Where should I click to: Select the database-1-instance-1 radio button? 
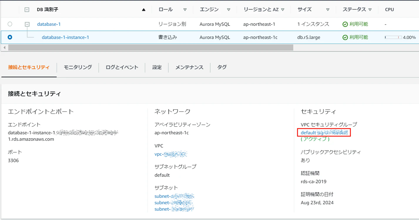click(x=10, y=37)
